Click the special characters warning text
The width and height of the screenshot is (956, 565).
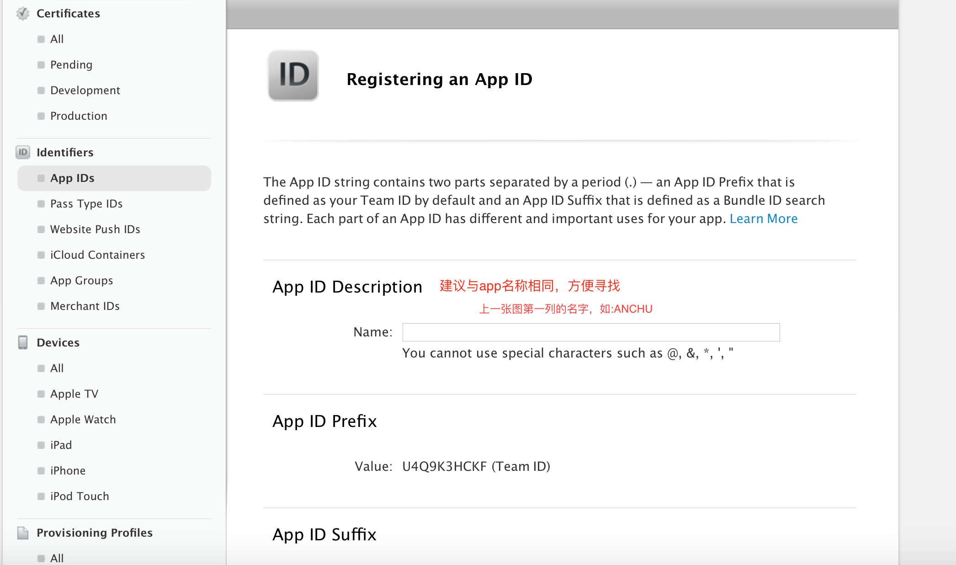point(568,353)
